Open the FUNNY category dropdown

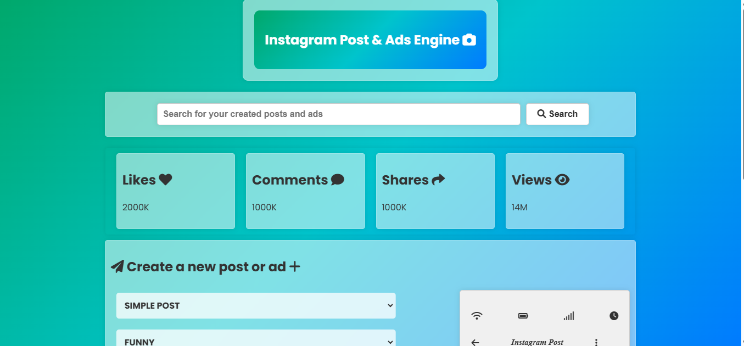pos(255,341)
